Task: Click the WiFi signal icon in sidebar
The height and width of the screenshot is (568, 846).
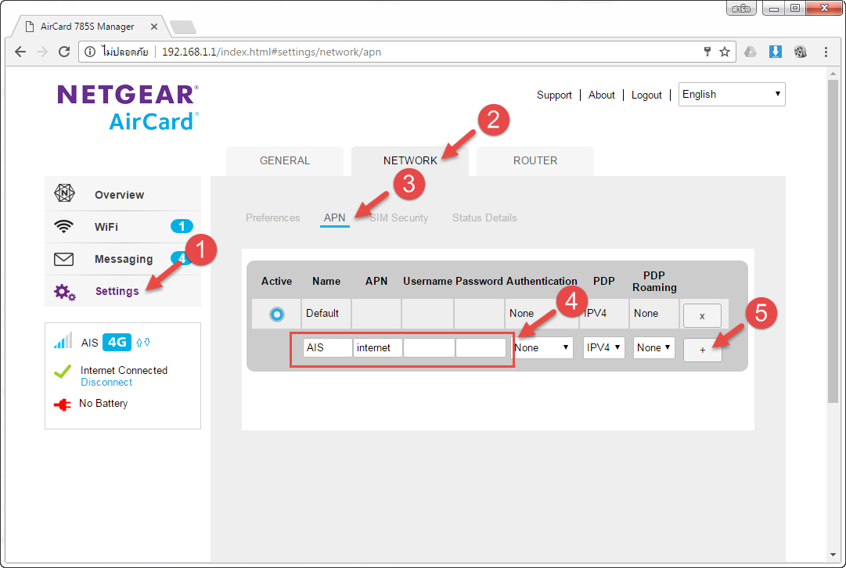Action: click(x=63, y=227)
